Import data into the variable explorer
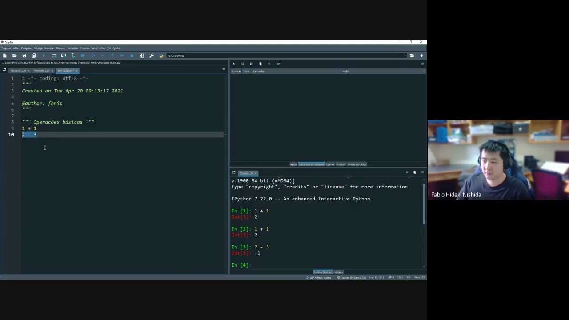The height and width of the screenshot is (320, 569). tap(233, 64)
